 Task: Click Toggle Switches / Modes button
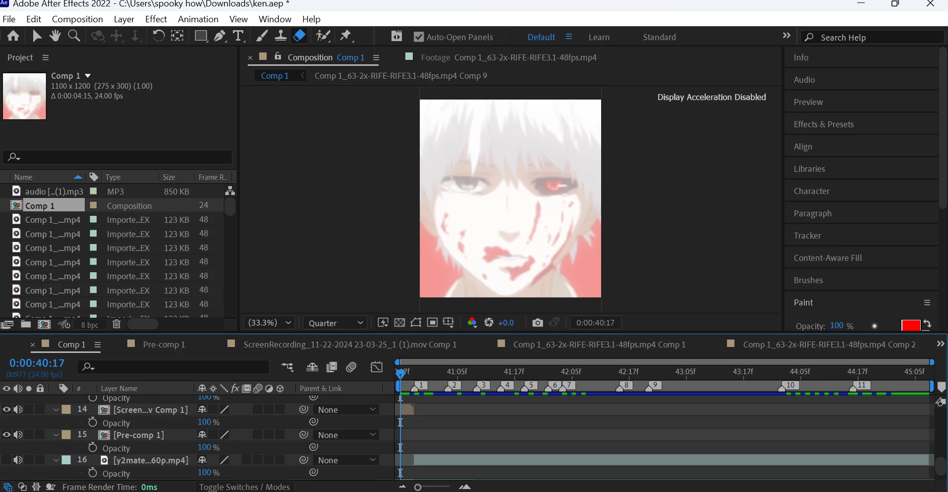point(244,487)
